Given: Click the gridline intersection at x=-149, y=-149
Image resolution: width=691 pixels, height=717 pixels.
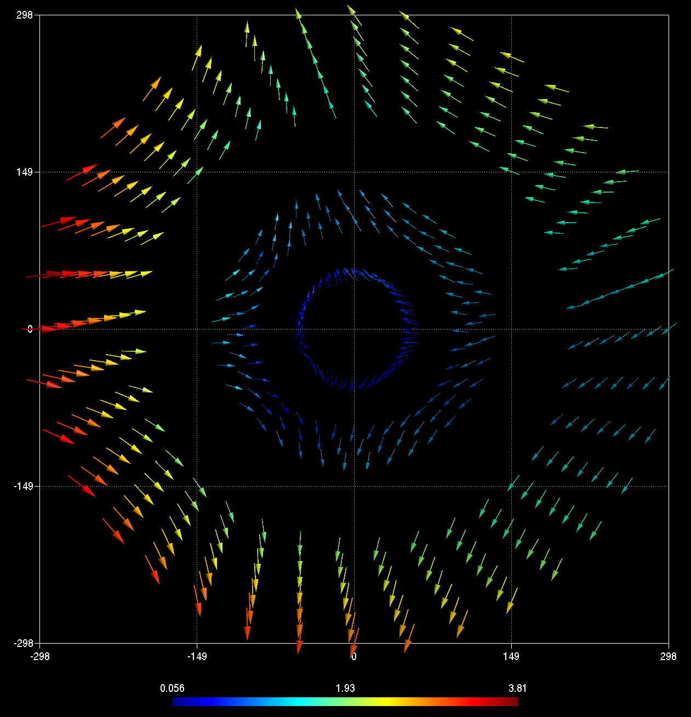Looking at the screenshot, I should pyautogui.click(x=197, y=486).
